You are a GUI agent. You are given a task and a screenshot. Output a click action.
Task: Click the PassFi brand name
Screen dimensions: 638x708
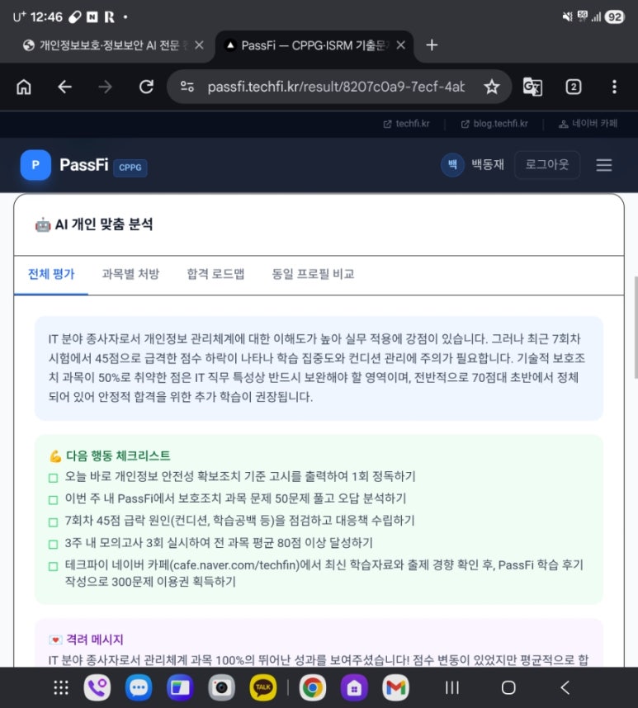coord(84,165)
